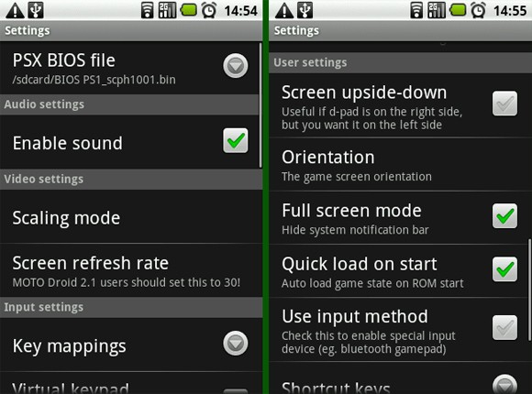Disable Quick load on start checkbox
This screenshot has height=394, width=532.
[x=504, y=269]
